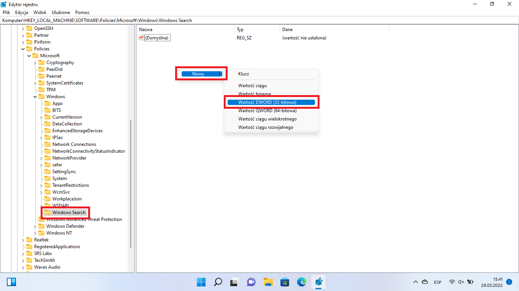Click the registry path address bar
Screen dimensions: 519x291
coord(259,20)
